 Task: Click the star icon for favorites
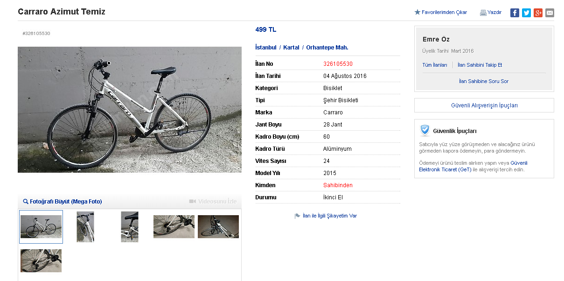(418, 12)
